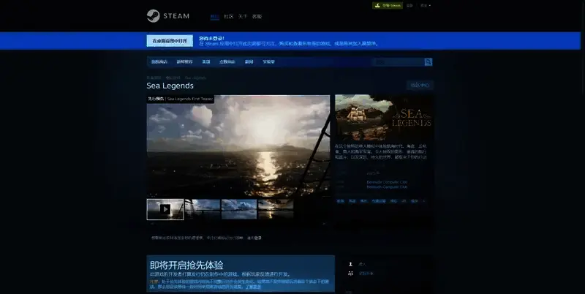
Task: Select the teaser video thumbnail with play icon
Action: pos(165,209)
